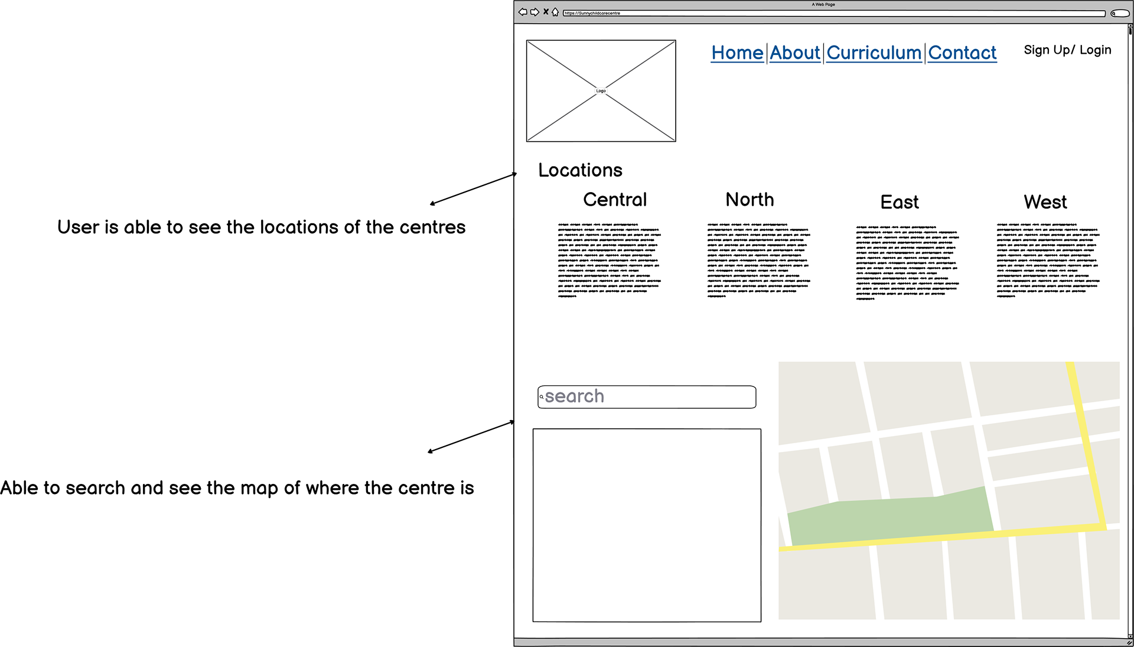
Task: Click the browser forward arrow
Action: 535,12
